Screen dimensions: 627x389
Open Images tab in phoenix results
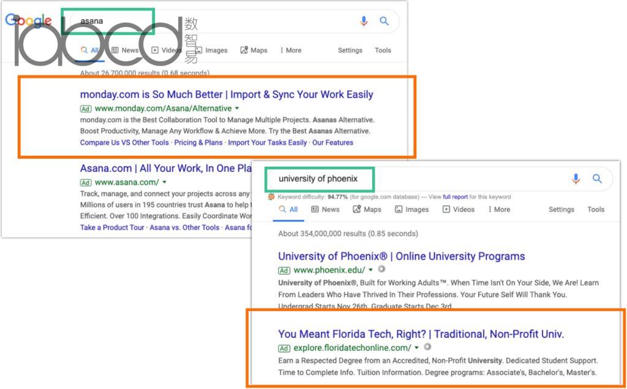pyautogui.click(x=411, y=210)
